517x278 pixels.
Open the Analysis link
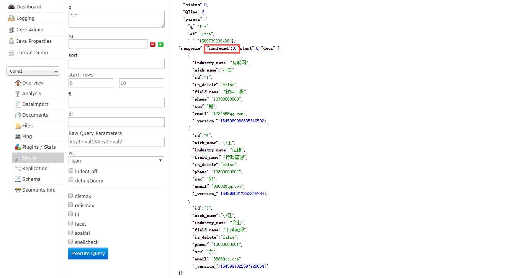31,94
